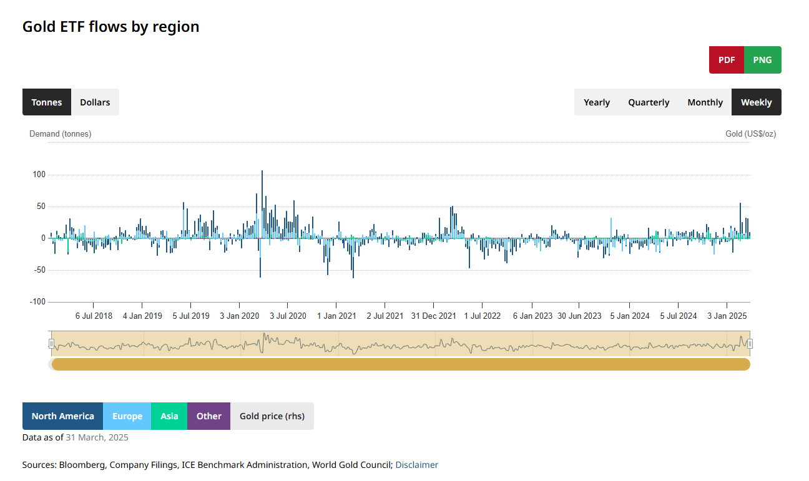Viewport: 809px width, 481px height.
Task: Export the chart as PNG
Action: (x=762, y=60)
